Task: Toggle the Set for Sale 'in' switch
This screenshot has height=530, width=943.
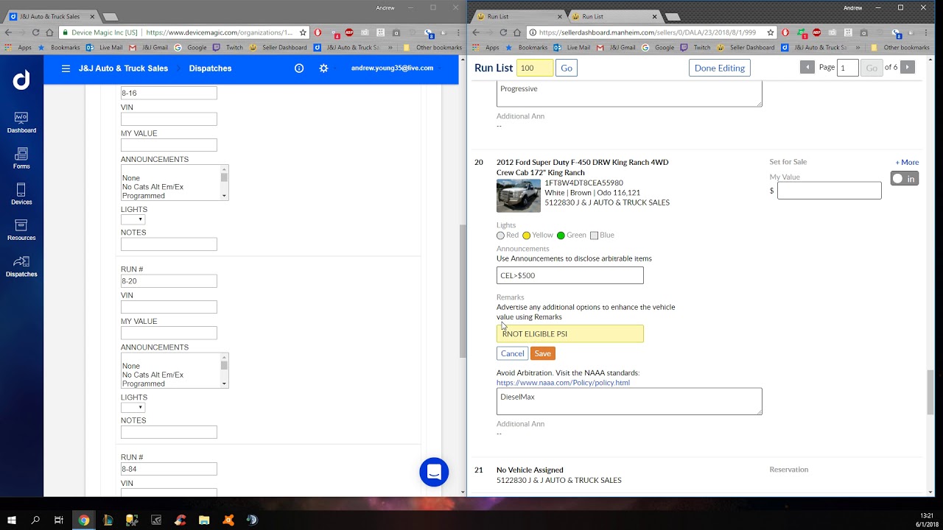Action: coord(904,179)
